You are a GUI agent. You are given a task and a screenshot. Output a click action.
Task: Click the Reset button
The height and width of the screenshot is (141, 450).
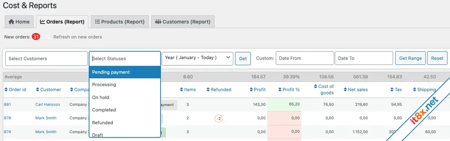(437, 58)
